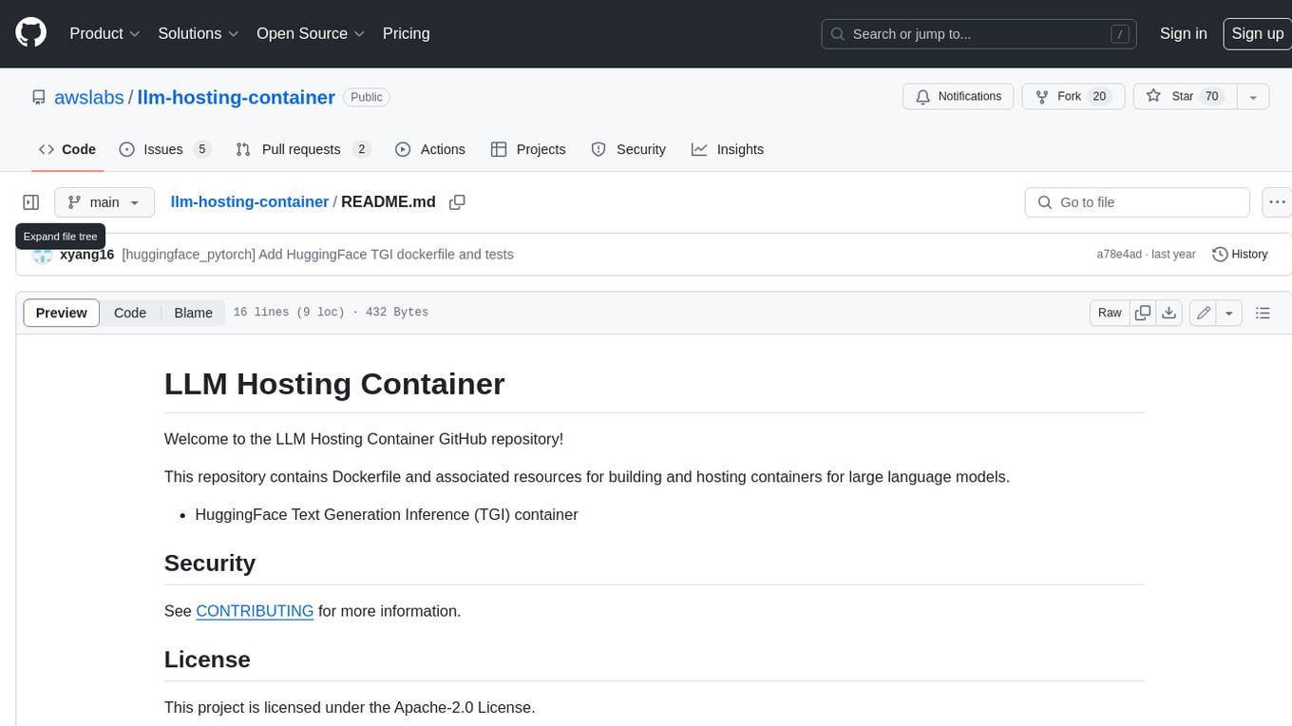Copy raw file contents
Image resolution: width=1292 pixels, height=726 pixels.
(1143, 313)
